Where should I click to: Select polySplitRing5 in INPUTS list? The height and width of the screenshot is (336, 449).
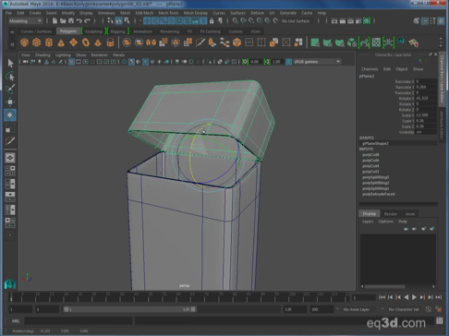point(376,177)
